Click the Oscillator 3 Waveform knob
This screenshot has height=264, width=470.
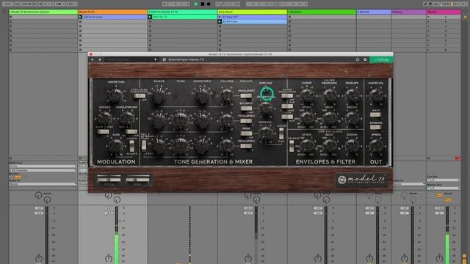coord(203,145)
